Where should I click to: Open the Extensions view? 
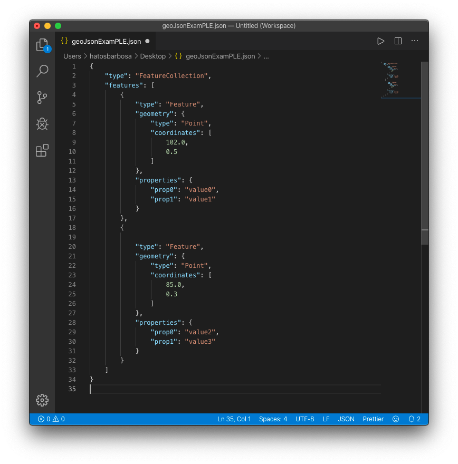(42, 150)
